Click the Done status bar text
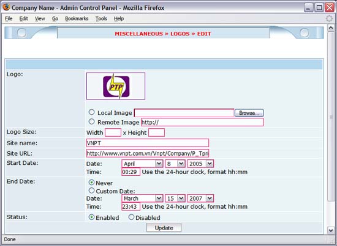 pos(10,239)
